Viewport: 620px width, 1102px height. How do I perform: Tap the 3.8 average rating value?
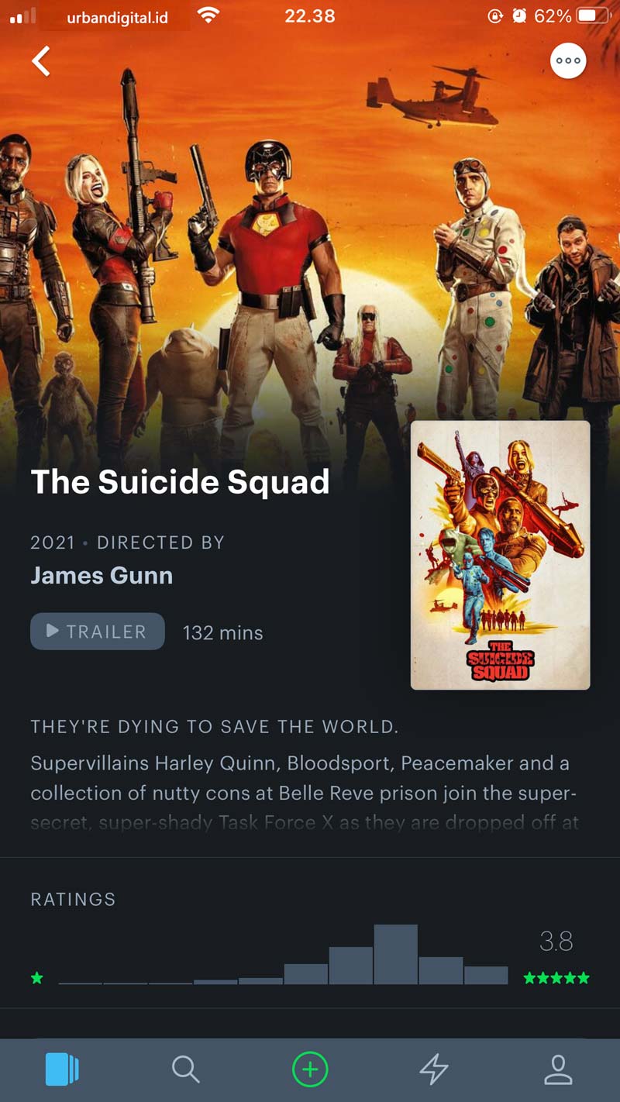556,942
